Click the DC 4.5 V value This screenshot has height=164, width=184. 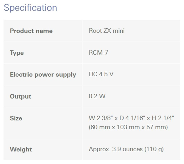point(101,75)
